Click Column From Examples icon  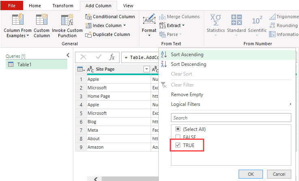coord(17,19)
